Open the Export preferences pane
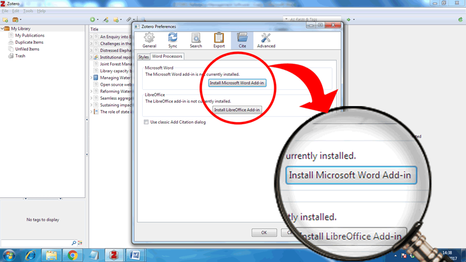This screenshot has height=262, width=466. 219,40
